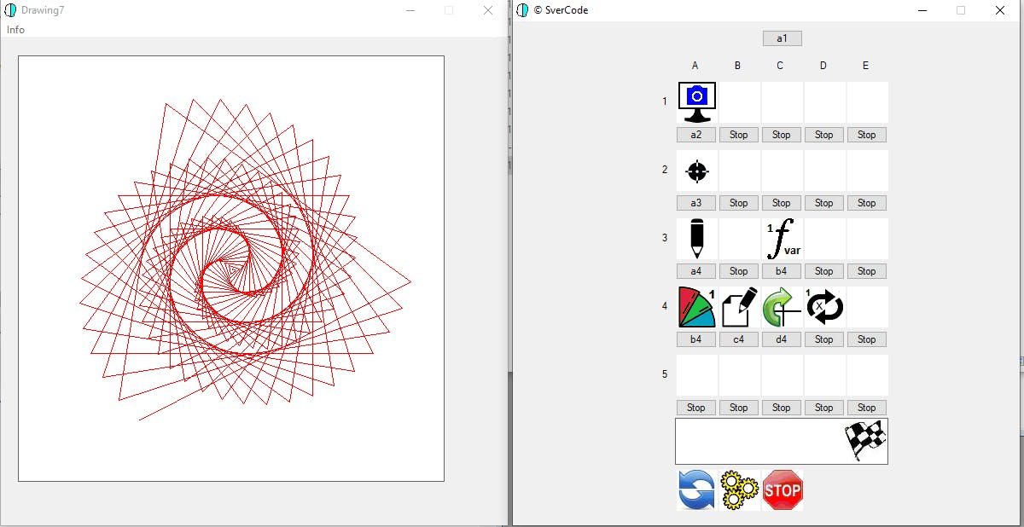
Task: Click the Stop button under cell D5
Action: point(824,408)
